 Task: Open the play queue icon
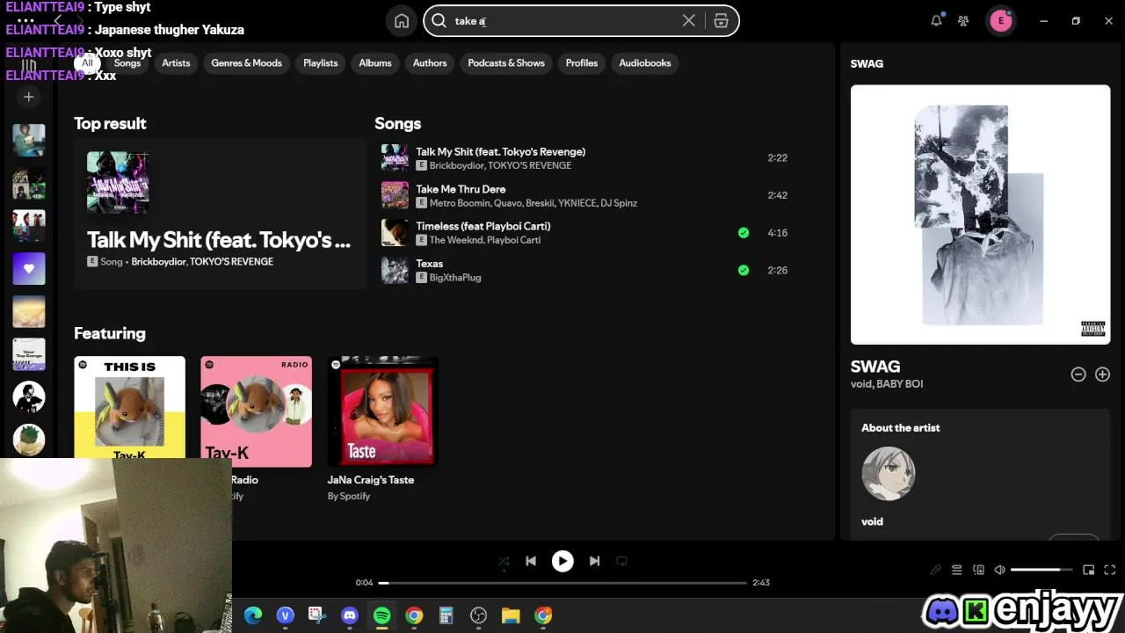coord(957,570)
